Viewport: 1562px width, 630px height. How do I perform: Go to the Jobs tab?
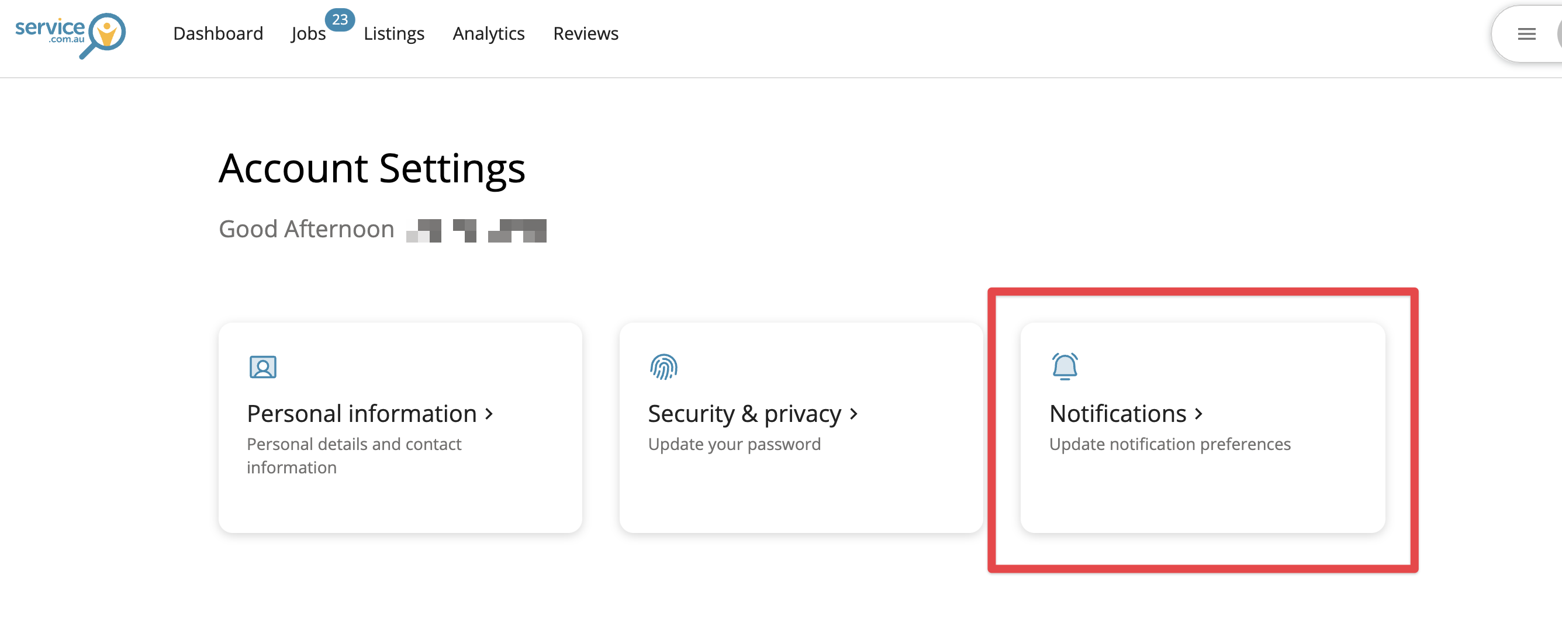tap(308, 34)
